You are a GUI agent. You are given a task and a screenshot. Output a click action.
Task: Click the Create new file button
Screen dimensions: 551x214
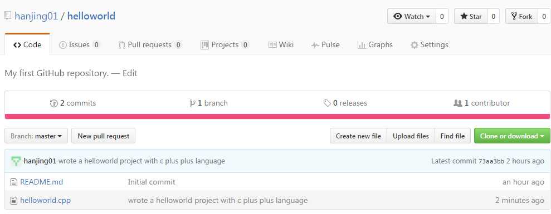(358, 136)
